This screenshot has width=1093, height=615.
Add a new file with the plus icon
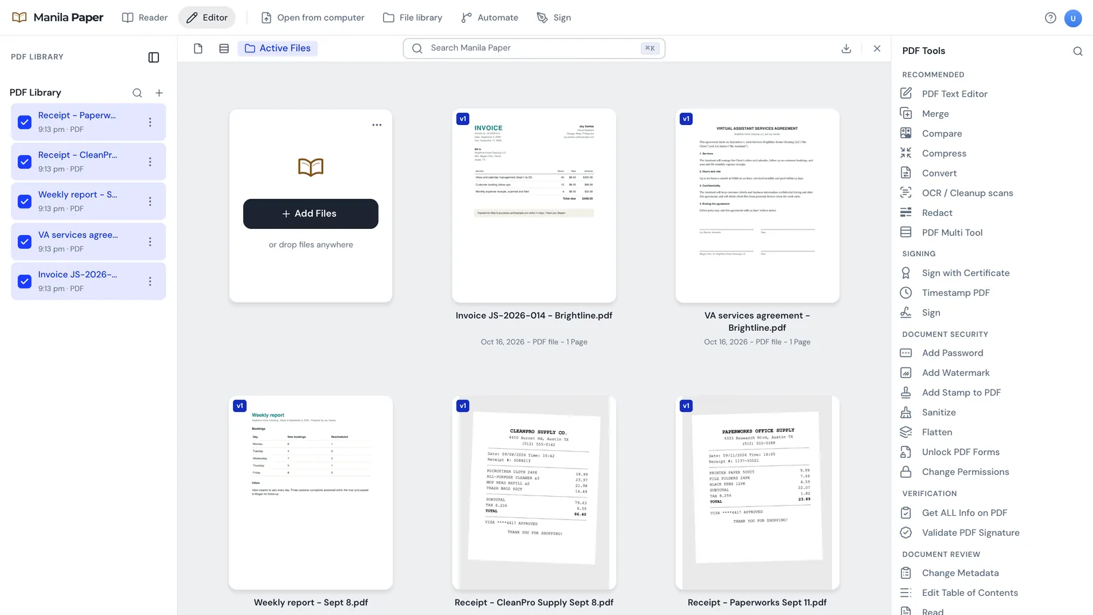click(159, 93)
